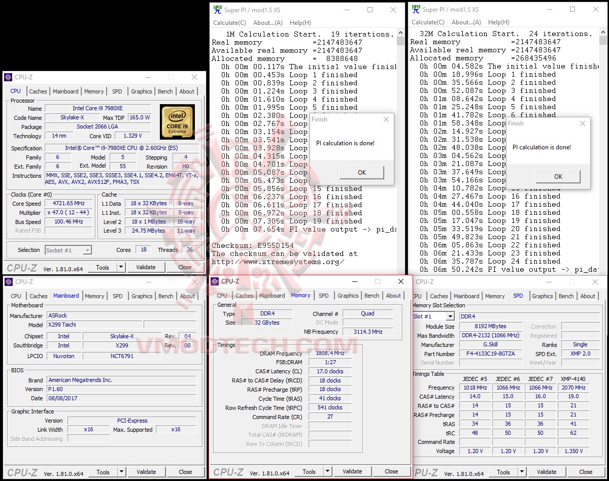This screenshot has height=481, width=609.
Task: Switch to Caches tab in Memory window
Action: point(244,296)
